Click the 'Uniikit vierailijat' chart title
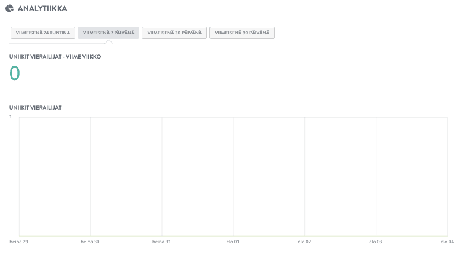Viewport: 461px width, 260px height. (x=36, y=108)
